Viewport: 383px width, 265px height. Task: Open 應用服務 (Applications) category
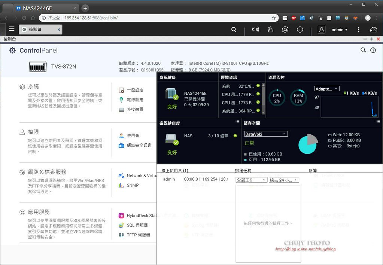pyautogui.click(x=39, y=212)
